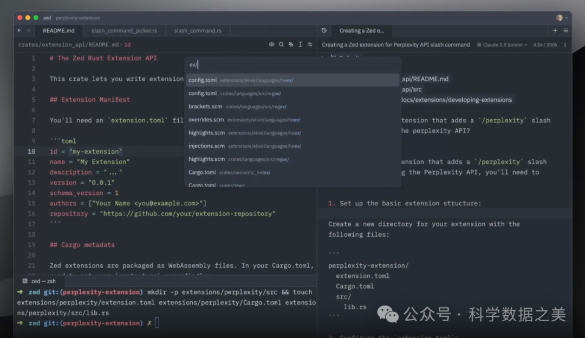Viewport: 585px width, 338px height.
Task: Click the file finder search field
Action: (293, 64)
